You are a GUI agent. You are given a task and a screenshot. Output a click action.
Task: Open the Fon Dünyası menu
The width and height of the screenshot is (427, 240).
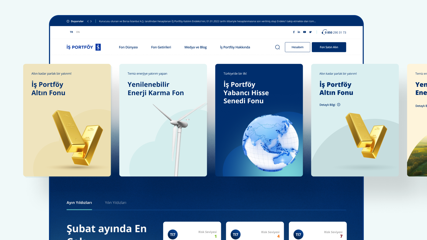[x=128, y=47]
